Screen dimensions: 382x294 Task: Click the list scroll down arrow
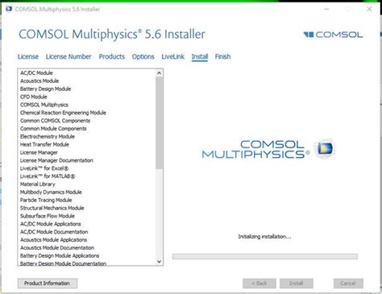[x=159, y=261]
